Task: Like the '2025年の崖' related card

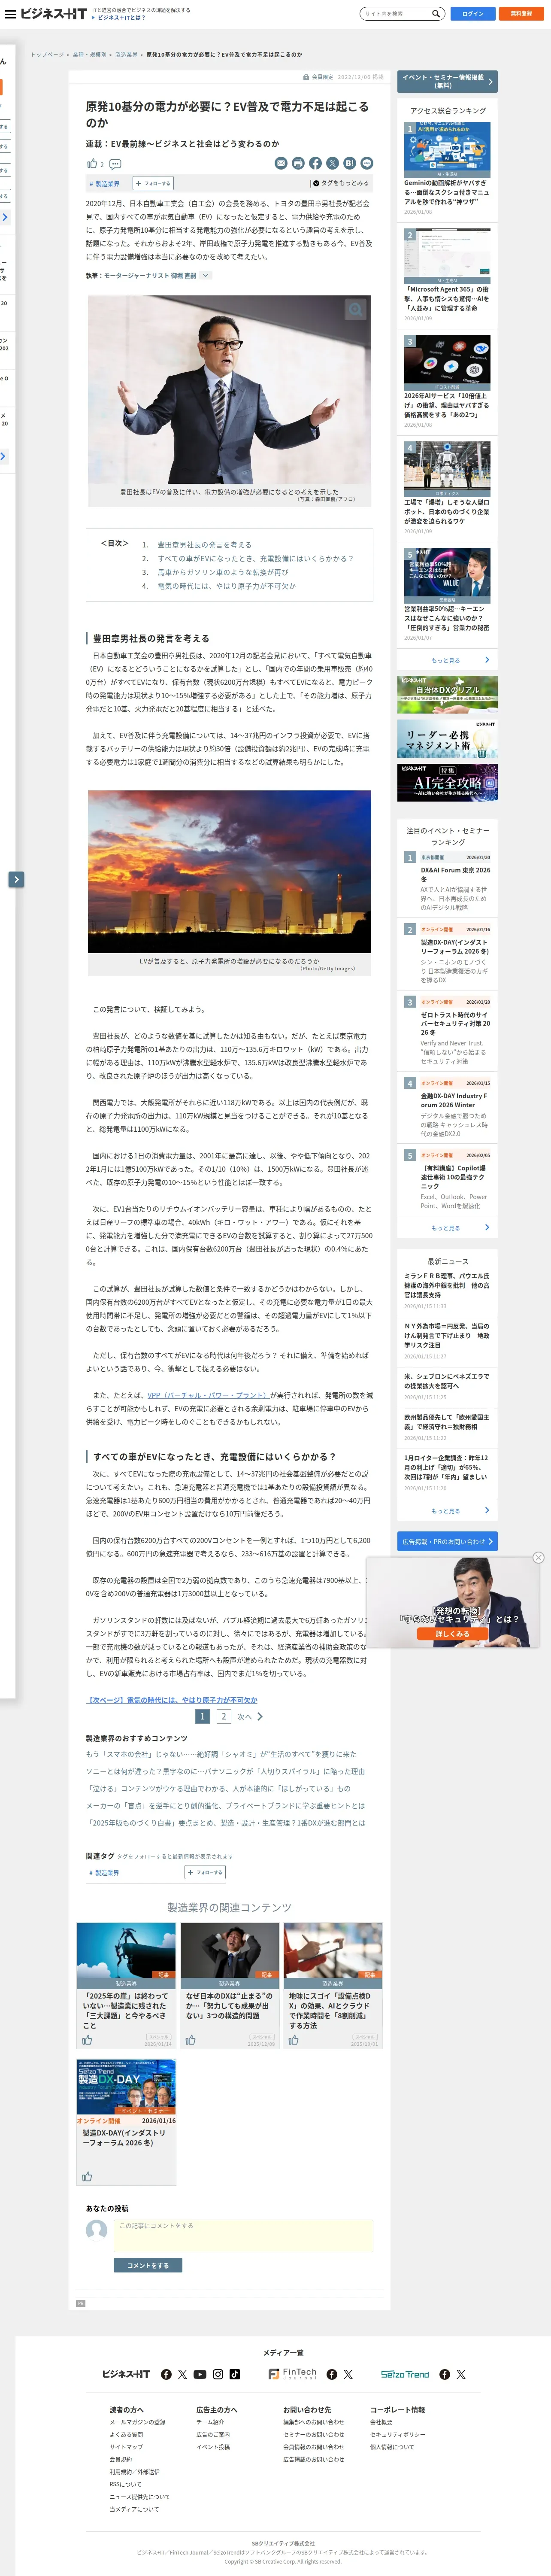Action: (87, 2040)
